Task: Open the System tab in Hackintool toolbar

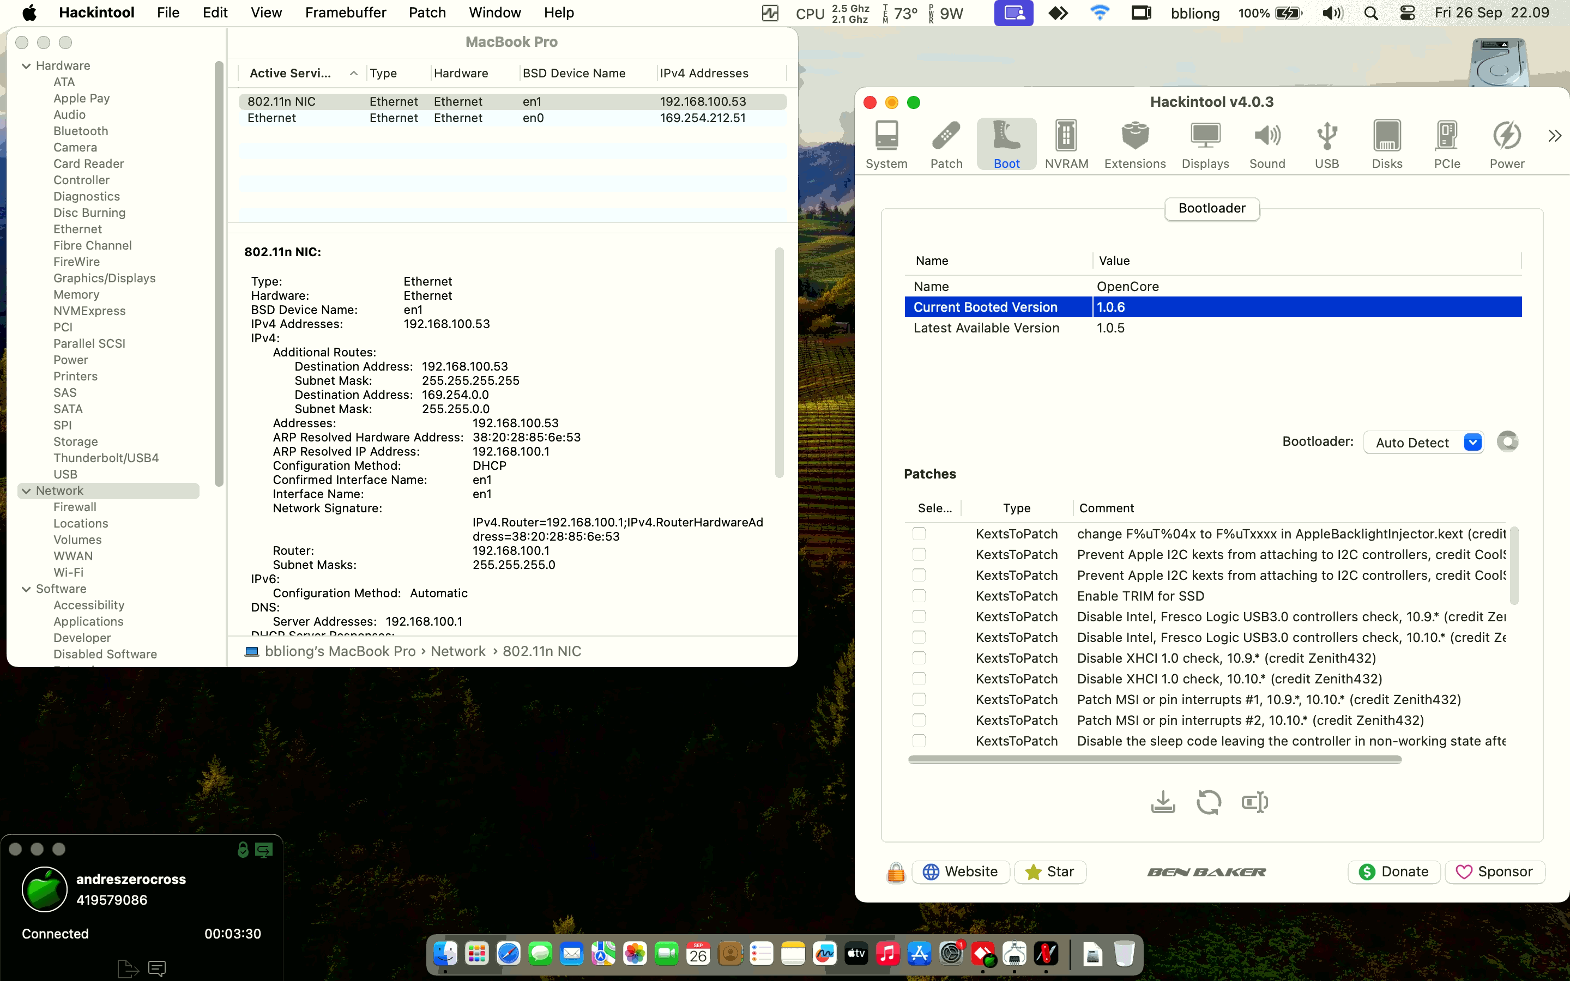Action: (886, 144)
